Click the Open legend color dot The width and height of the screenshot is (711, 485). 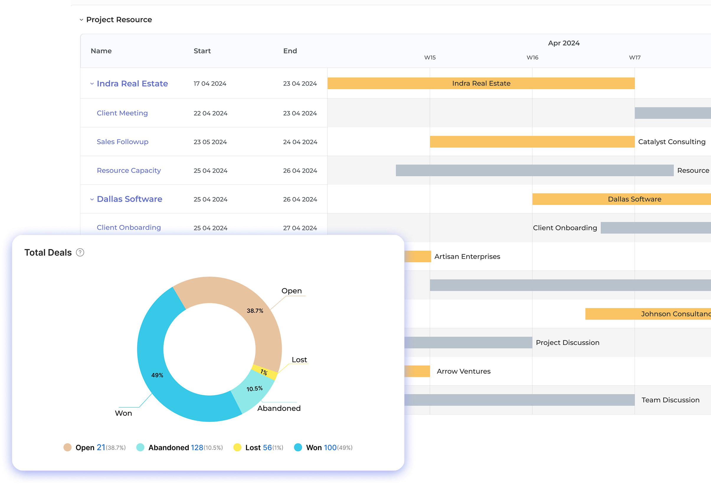68,447
